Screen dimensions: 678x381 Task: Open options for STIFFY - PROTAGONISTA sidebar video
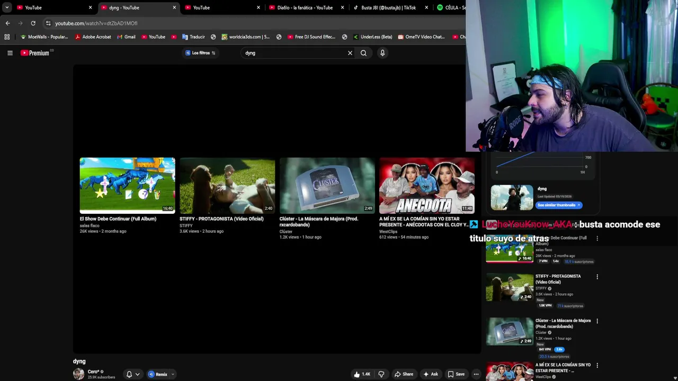(597, 277)
